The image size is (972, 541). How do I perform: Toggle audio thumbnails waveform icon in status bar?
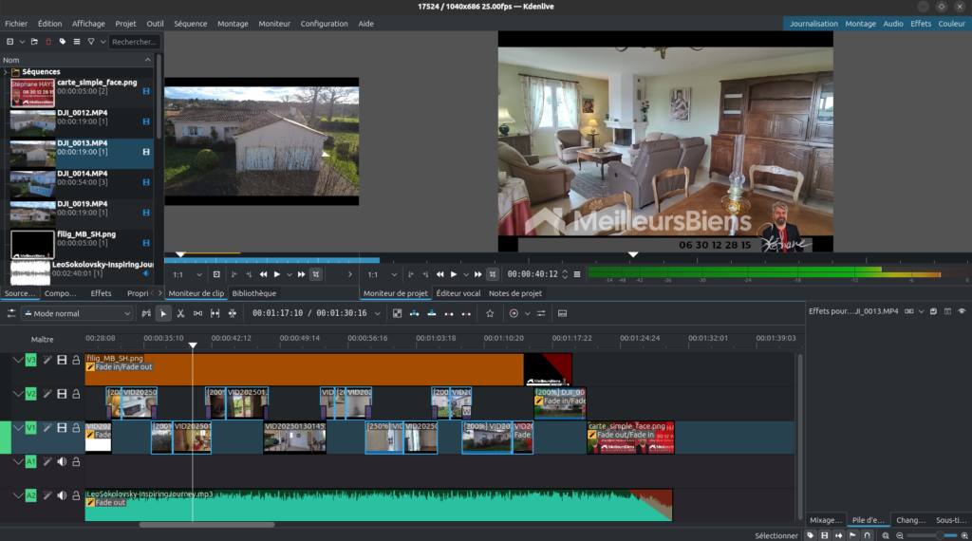[839, 535]
